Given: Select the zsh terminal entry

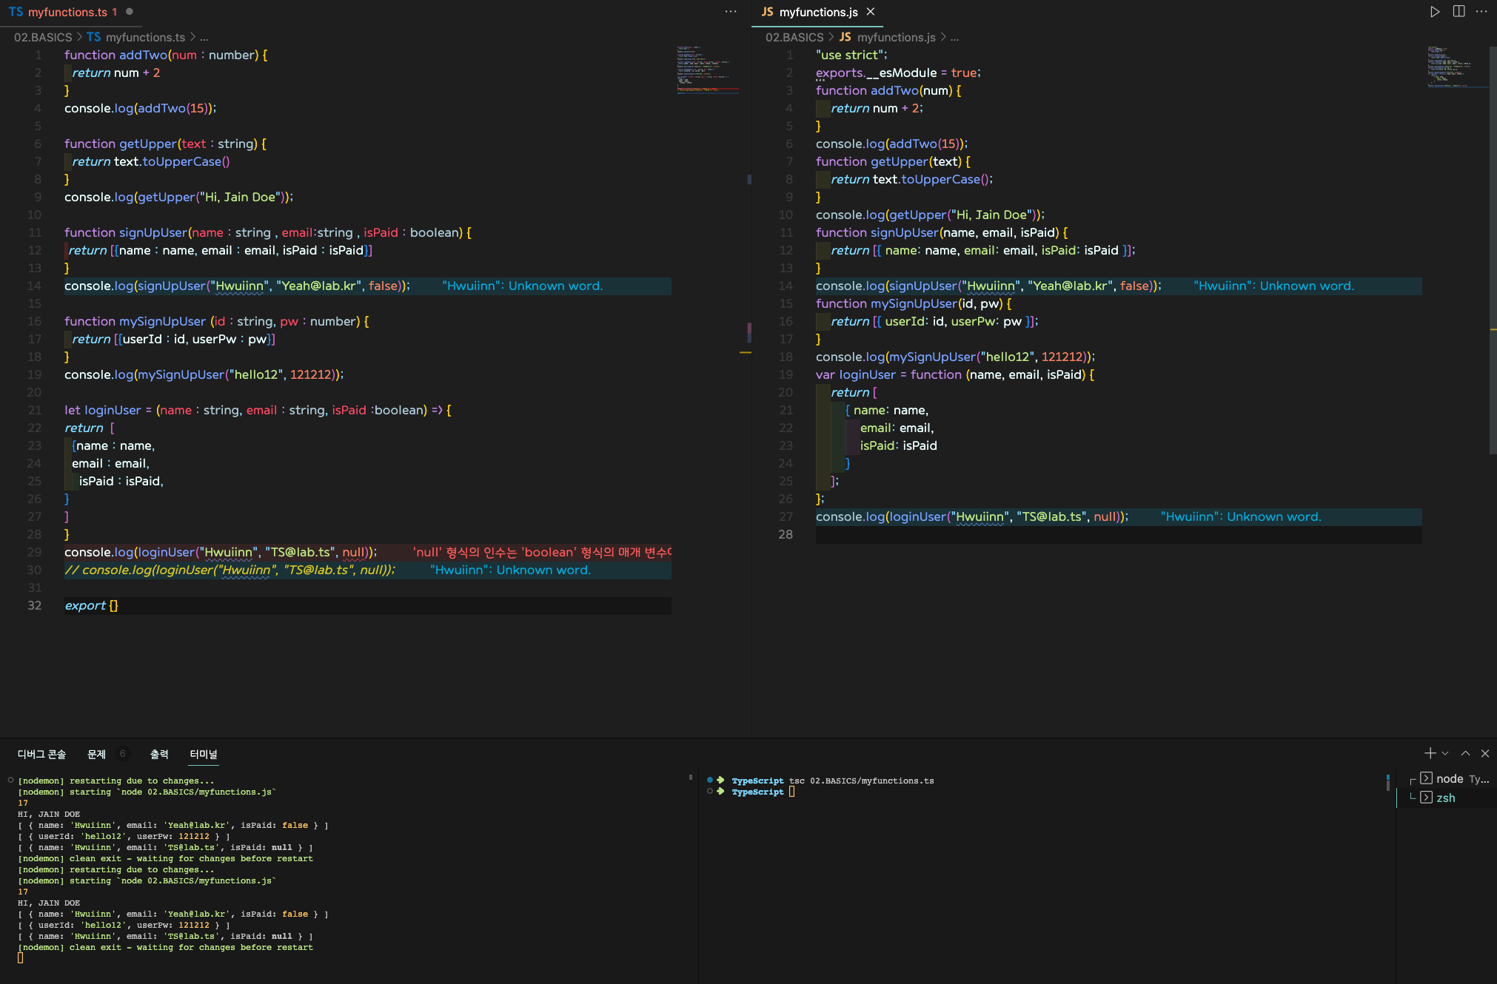Looking at the screenshot, I should (1445, 798).
